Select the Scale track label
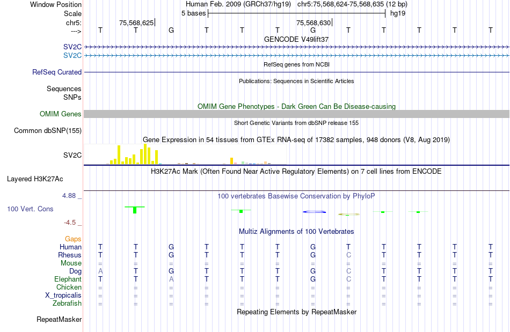 click(72, 13)
